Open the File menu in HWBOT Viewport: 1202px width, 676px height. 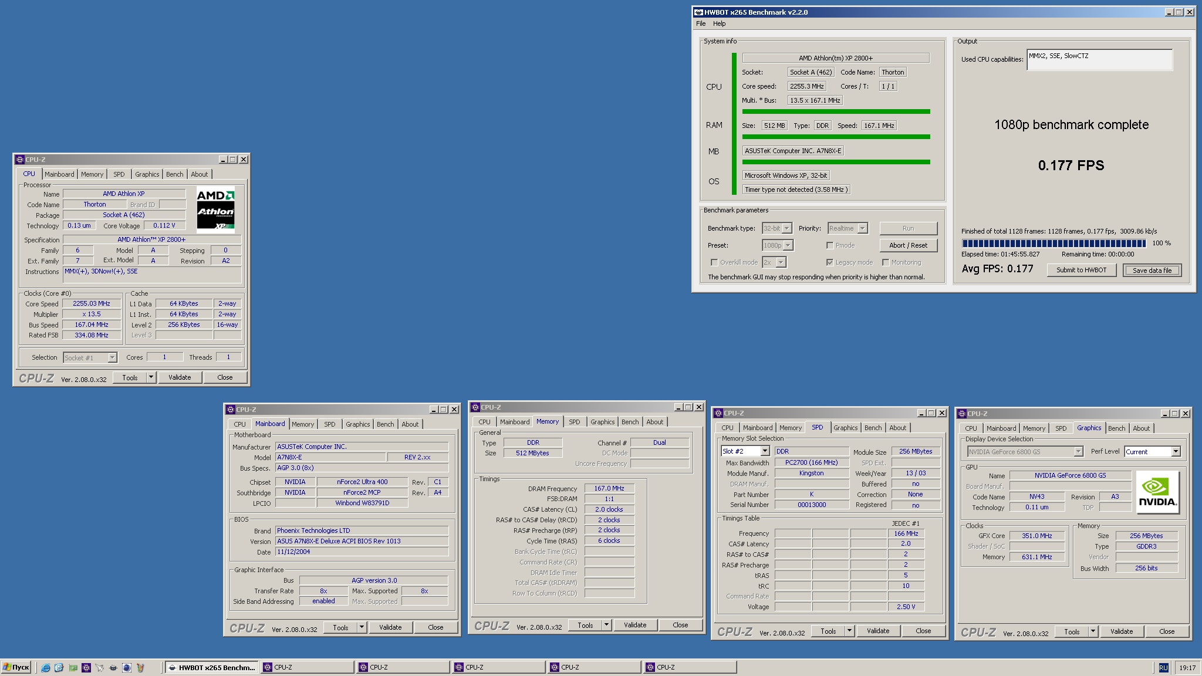701,23
